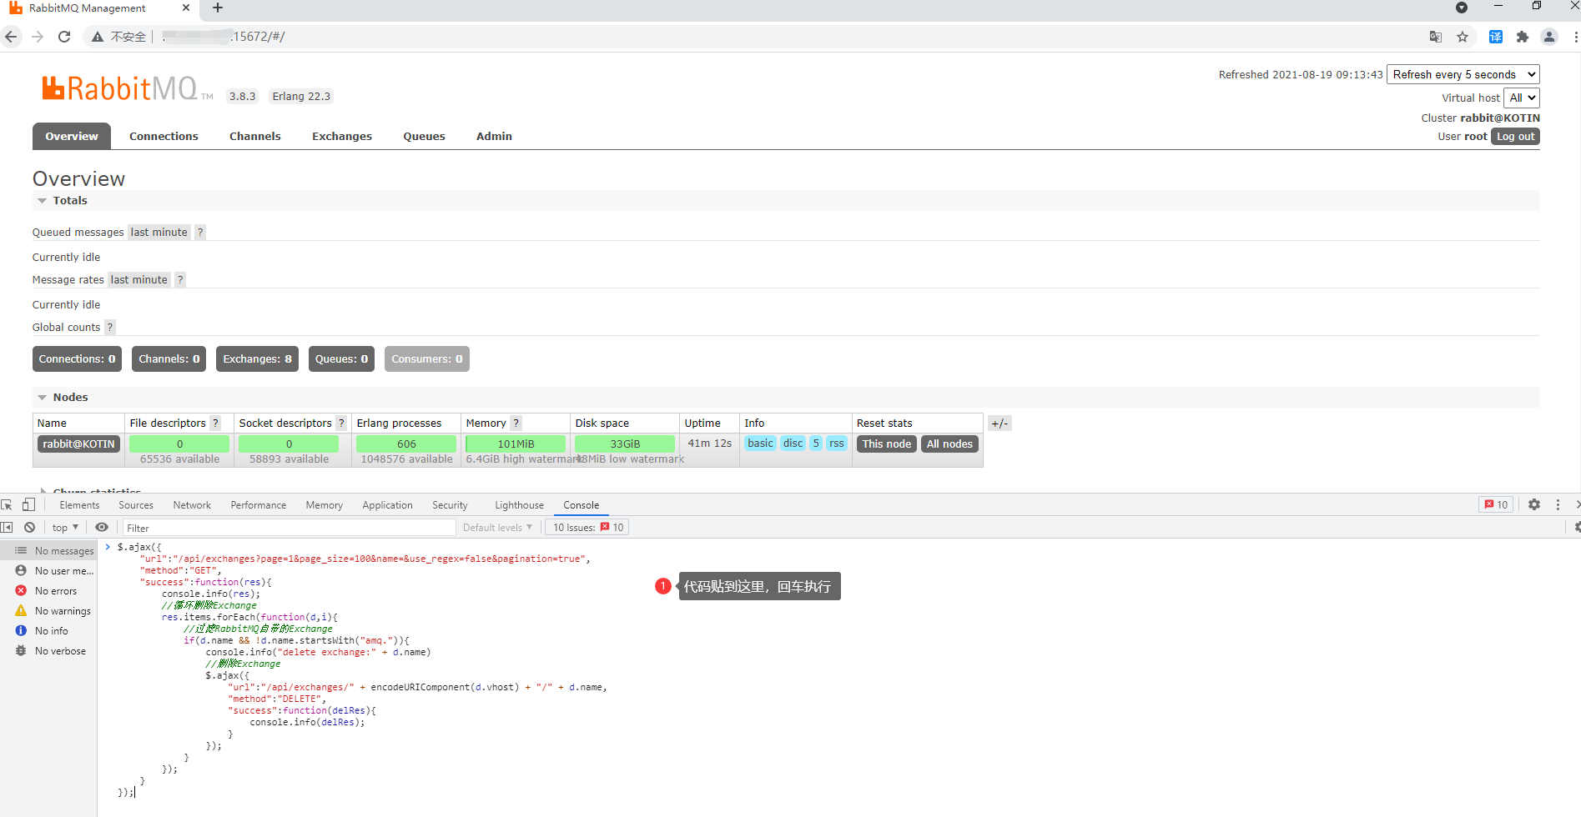Open the rabbit@KOTIN node link
The image size is (1581, 817).
[x=79, y=444]
